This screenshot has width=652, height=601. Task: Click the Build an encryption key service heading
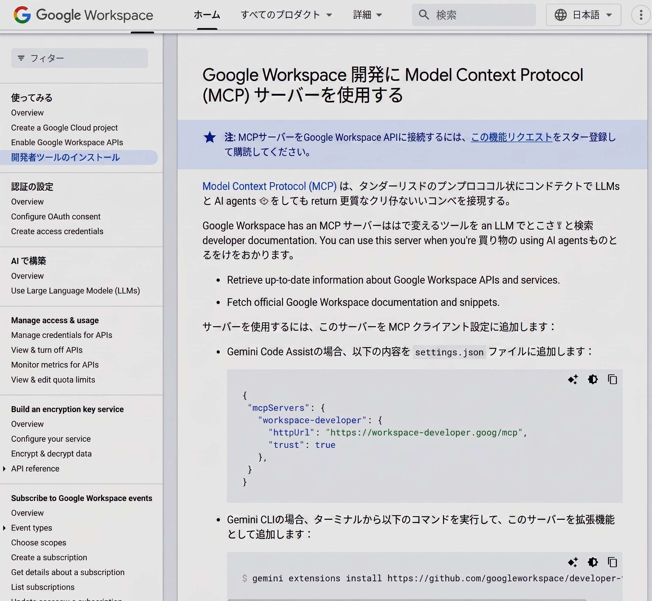(67, 409)
